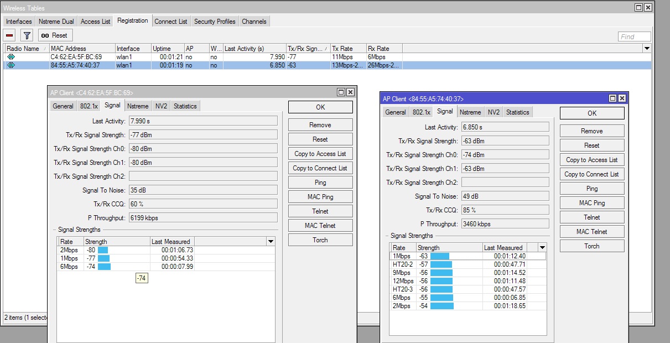Image resolution: width=670 pixels, height=343 pixels.
Task: Sort by Tx Rate column header
Action: coord(348,49)
